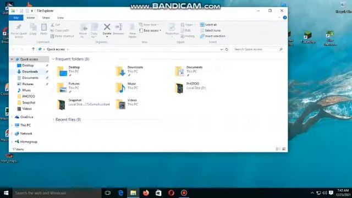
Task: Switch to the Home ribbon tab
Action: click(31, 18)
